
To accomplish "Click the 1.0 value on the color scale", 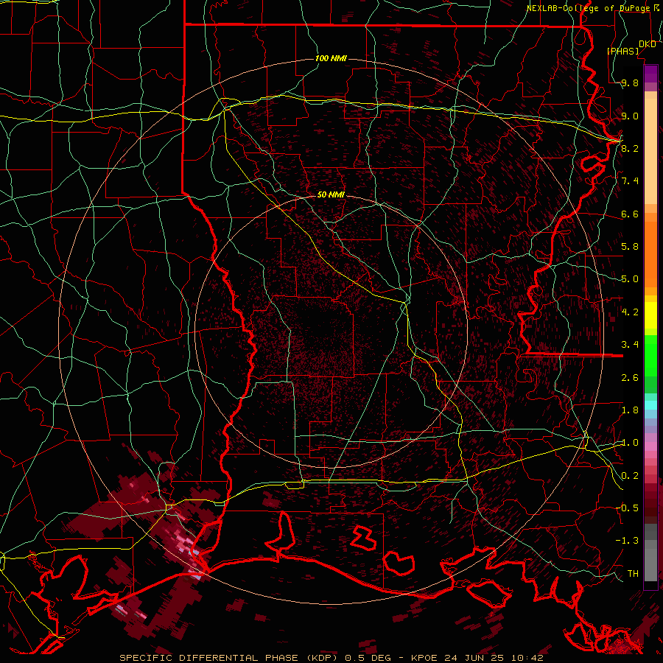I will (630, 442).
